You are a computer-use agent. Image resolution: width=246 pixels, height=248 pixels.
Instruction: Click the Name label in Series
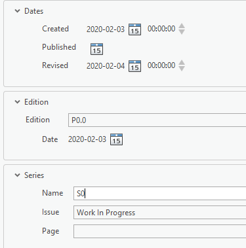[52, 193]
